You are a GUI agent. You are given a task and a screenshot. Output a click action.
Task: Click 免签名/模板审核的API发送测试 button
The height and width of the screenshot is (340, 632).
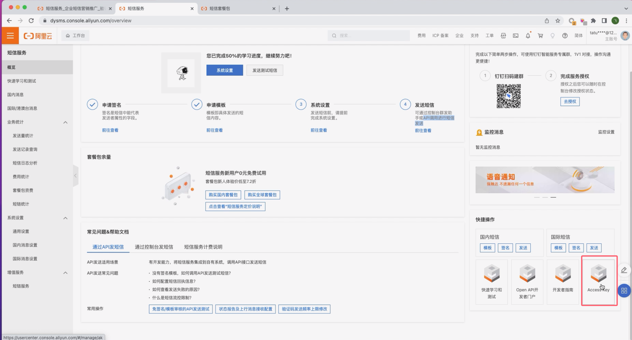pyautogui.click(x=181, y=309)
